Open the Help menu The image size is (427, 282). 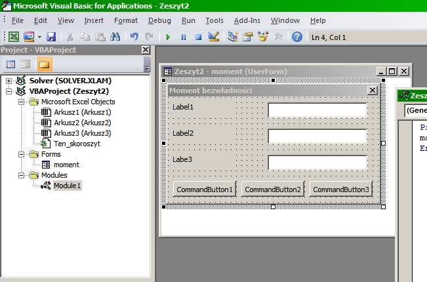tap(318, 21)
